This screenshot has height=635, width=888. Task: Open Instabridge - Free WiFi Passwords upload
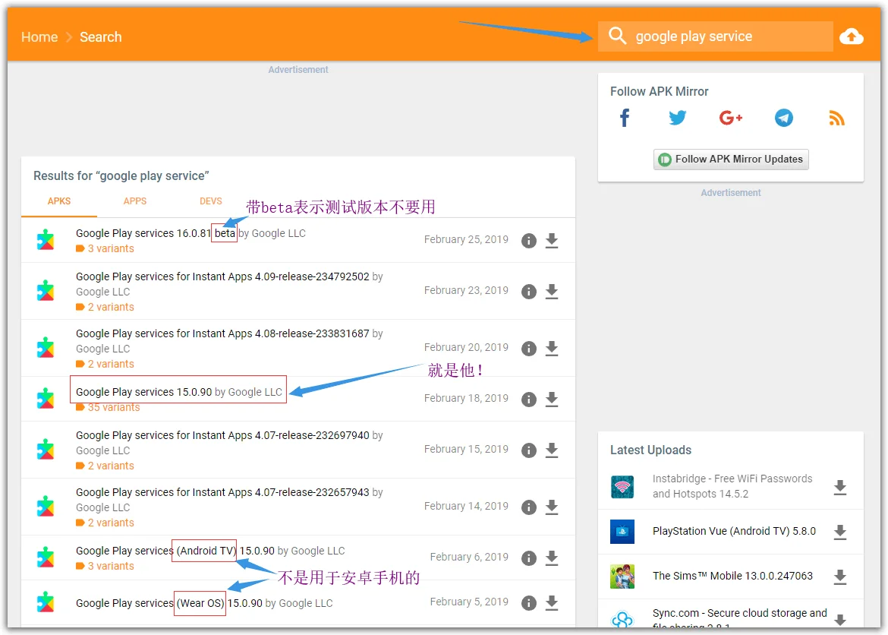tap(732, 486)
